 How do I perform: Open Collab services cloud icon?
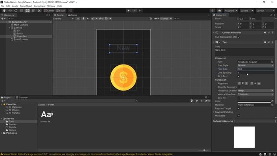click(x=219, y=10)
